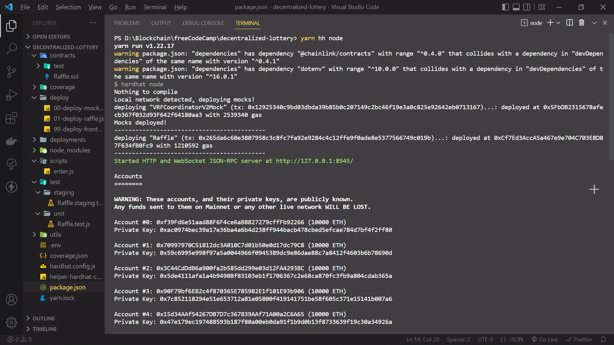Open the File menu
The image size is (614, 345).
pyautogui.click(x=25, y=7)
